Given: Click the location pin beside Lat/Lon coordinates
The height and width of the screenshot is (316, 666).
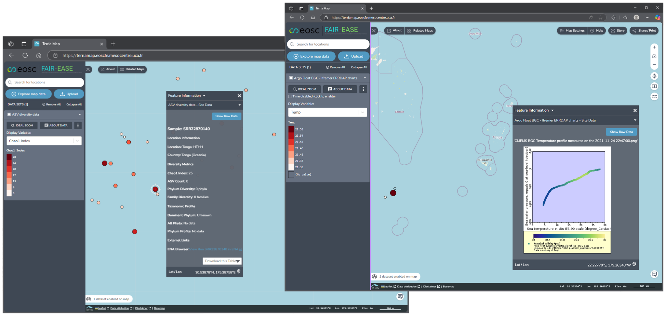Looking at the screenshot, I should click(x=633, y=265).
